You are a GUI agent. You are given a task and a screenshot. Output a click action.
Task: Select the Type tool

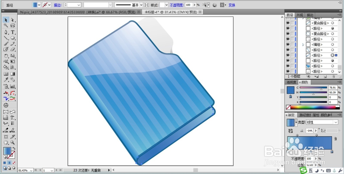click(13, 32)
